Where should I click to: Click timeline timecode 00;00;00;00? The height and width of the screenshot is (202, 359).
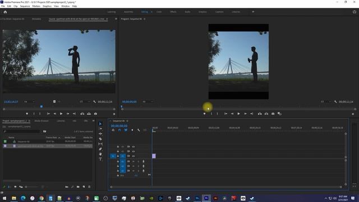[119, 126]
